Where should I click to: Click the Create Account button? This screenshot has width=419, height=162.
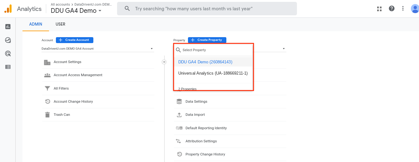75,40
